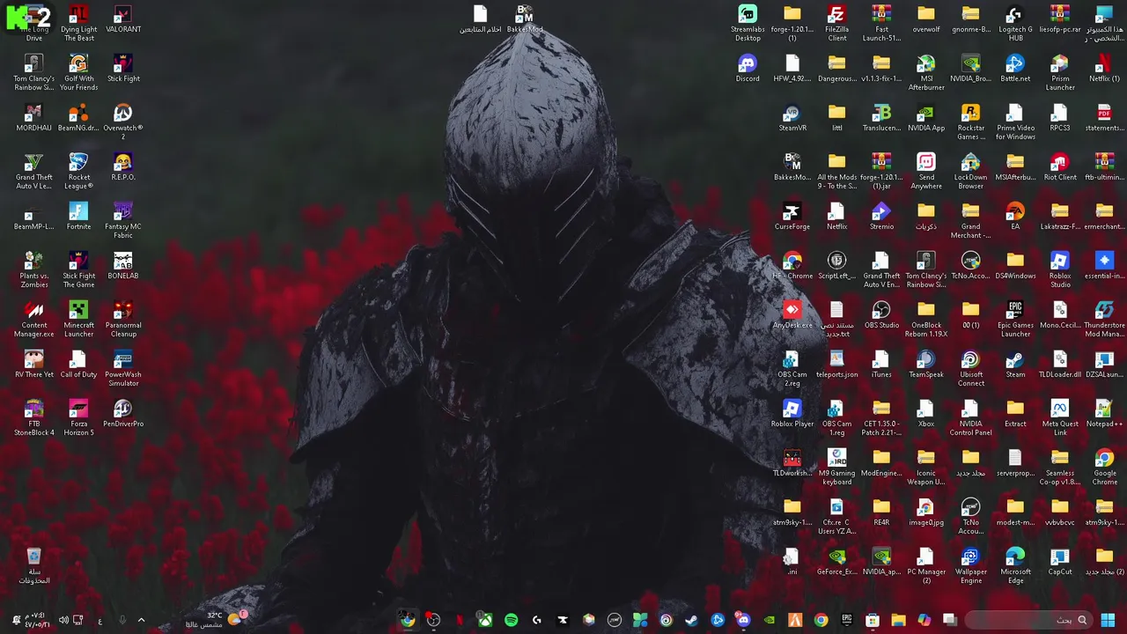
Task: Launch the Fortnite desktop shortcut
Action: [78, 217]
